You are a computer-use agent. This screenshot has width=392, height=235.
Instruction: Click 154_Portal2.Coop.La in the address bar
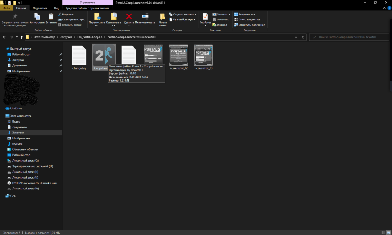(90, 37)
